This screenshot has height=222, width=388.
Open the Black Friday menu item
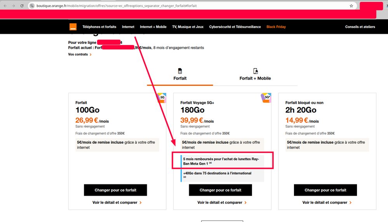pyautogui.click(x=276, y=27)
